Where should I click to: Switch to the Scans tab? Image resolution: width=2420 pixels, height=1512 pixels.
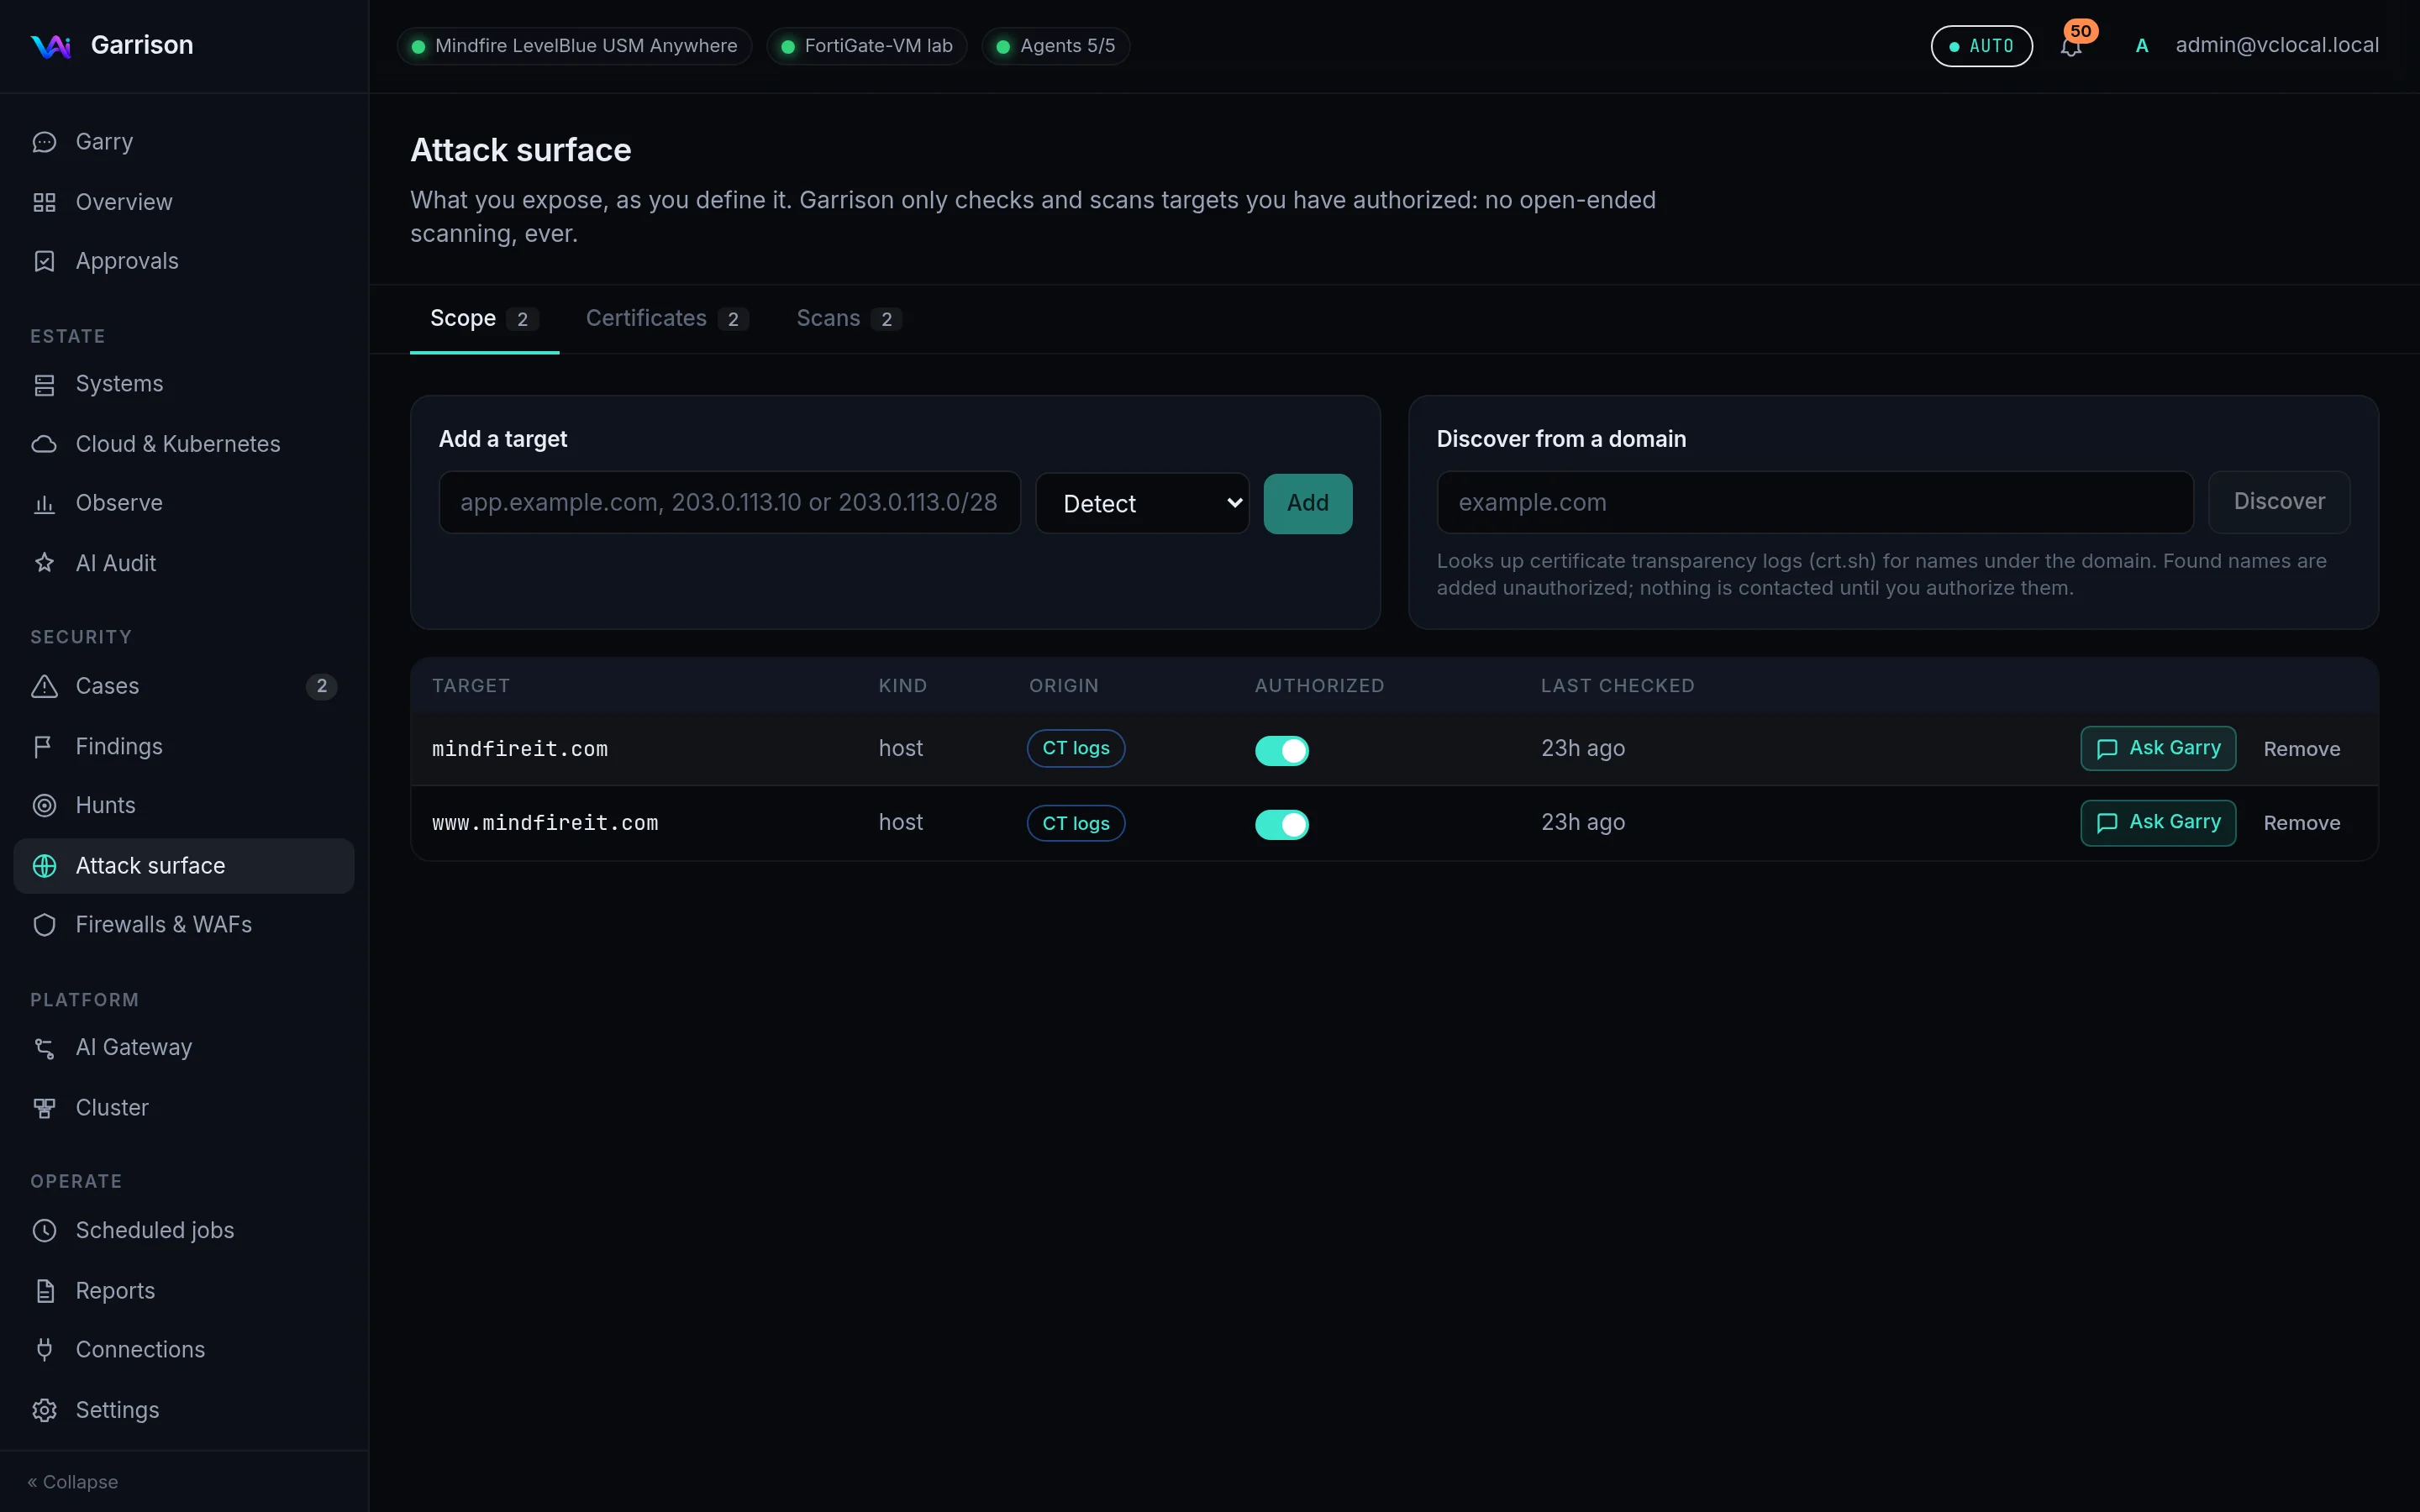848,319
